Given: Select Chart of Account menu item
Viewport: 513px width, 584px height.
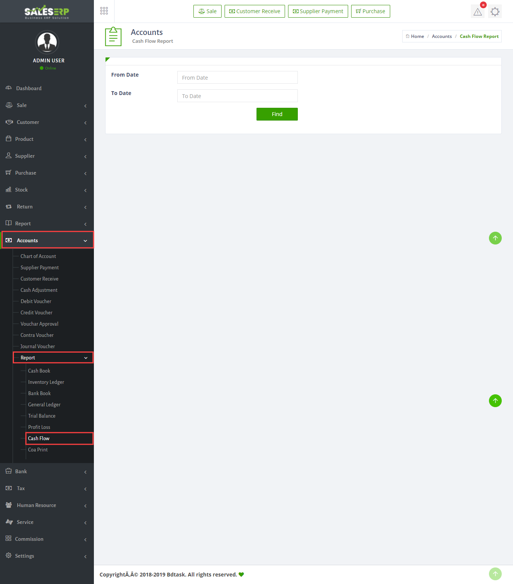Looking at the screenshot, I should (x=38, y=256).
